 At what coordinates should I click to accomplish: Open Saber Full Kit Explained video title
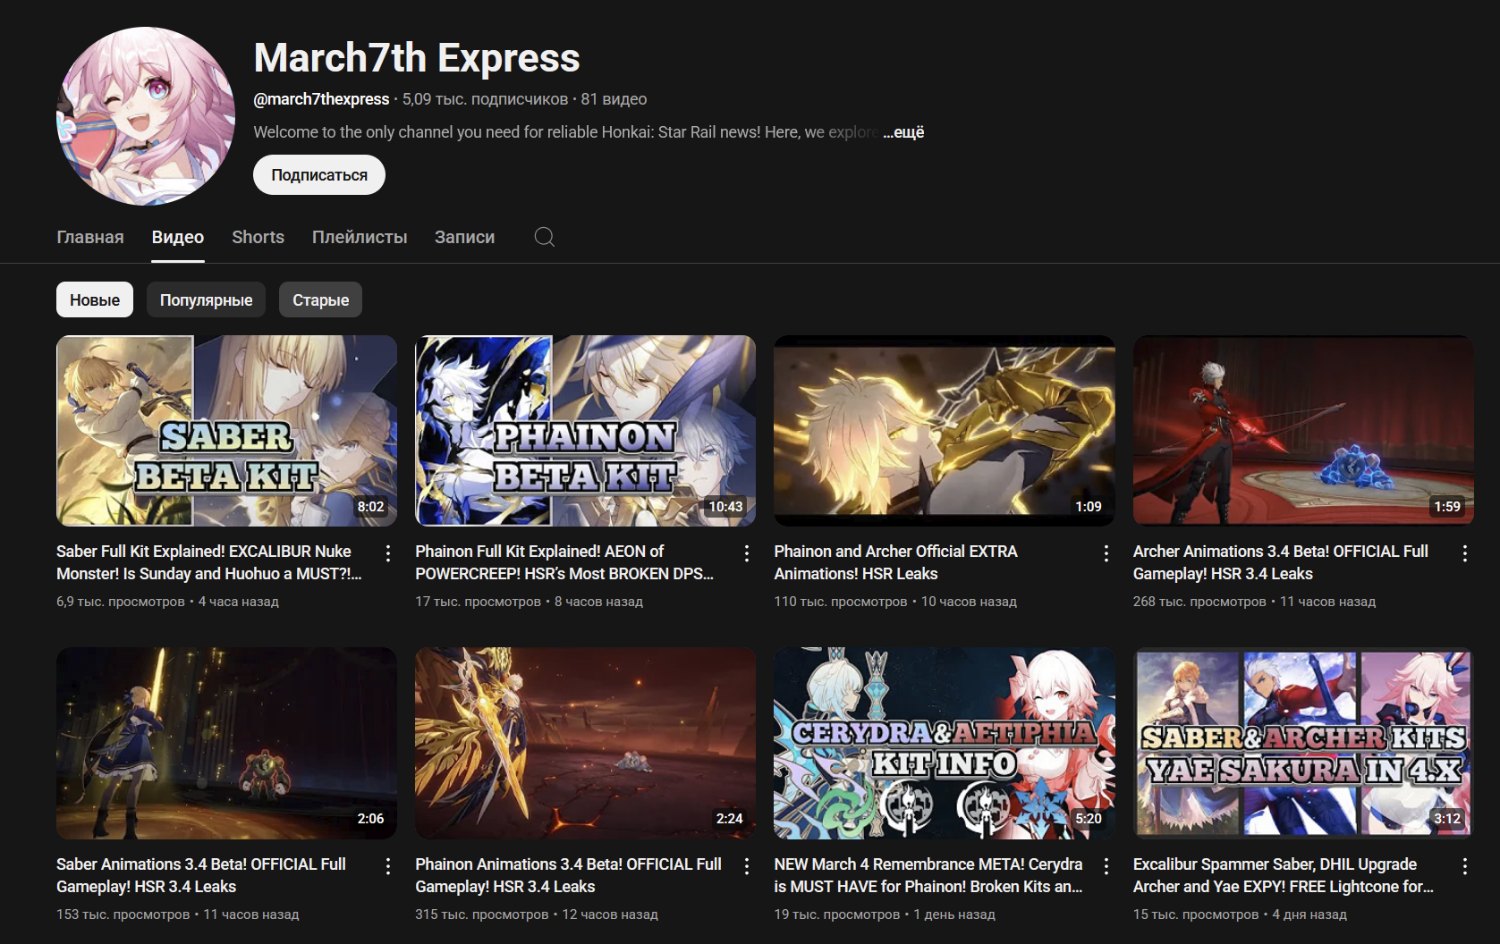[x=209, y=562]
